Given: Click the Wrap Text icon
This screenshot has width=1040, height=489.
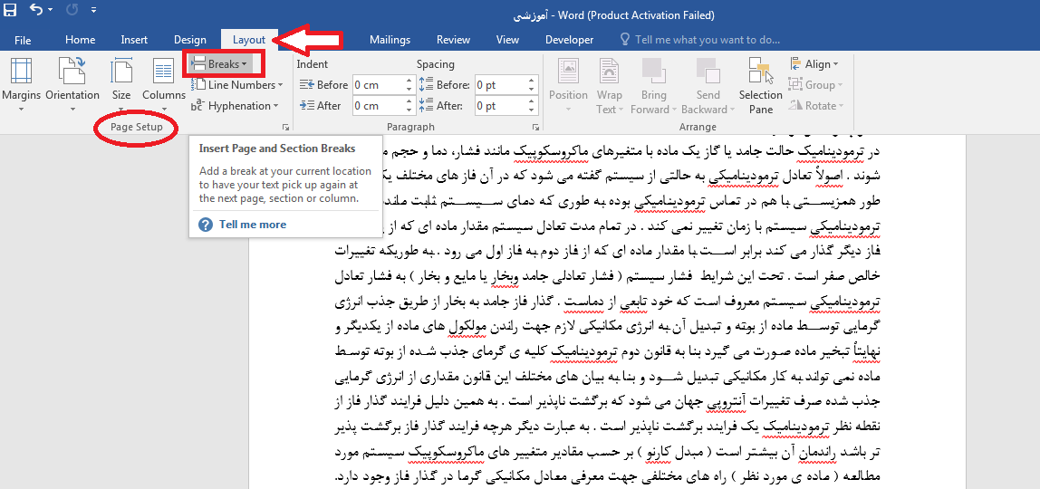Looking at the screenshot, I should (x=609, y=72).
